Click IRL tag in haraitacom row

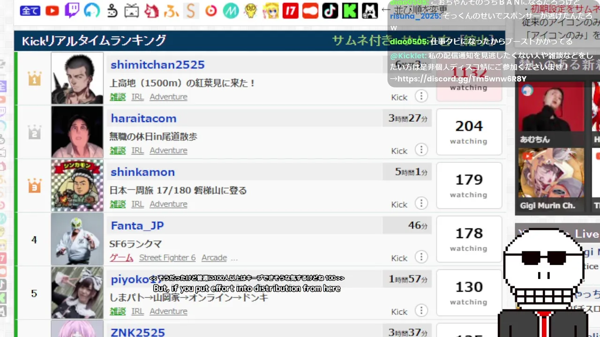click(x=137, y=150)
